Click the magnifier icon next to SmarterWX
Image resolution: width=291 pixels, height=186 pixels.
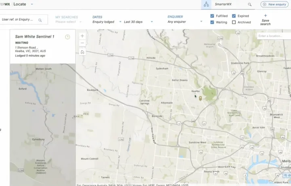[x=250, y=4]
